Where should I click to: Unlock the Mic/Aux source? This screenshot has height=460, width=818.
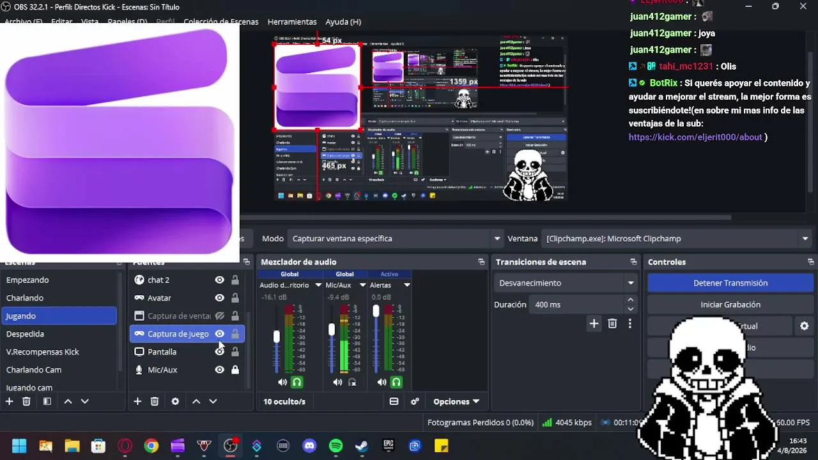(x=235, y=369)
